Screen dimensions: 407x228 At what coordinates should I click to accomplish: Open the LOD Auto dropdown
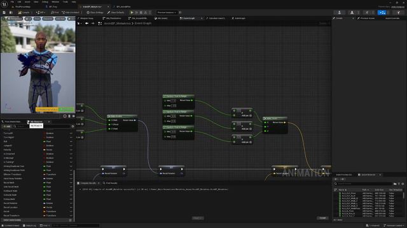60,19
